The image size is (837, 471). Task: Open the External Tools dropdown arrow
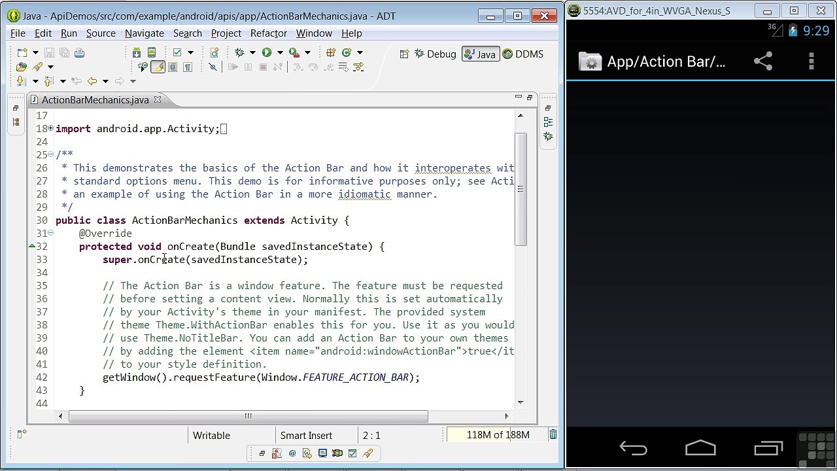[x=307, y=53]
